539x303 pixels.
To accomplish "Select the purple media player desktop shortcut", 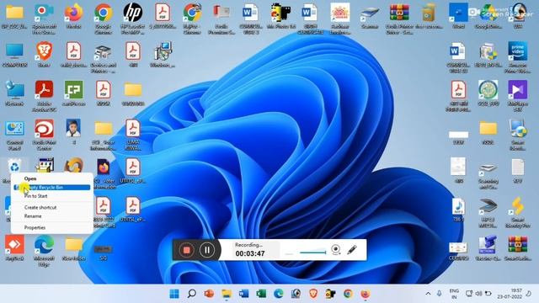I will (518, 96).
